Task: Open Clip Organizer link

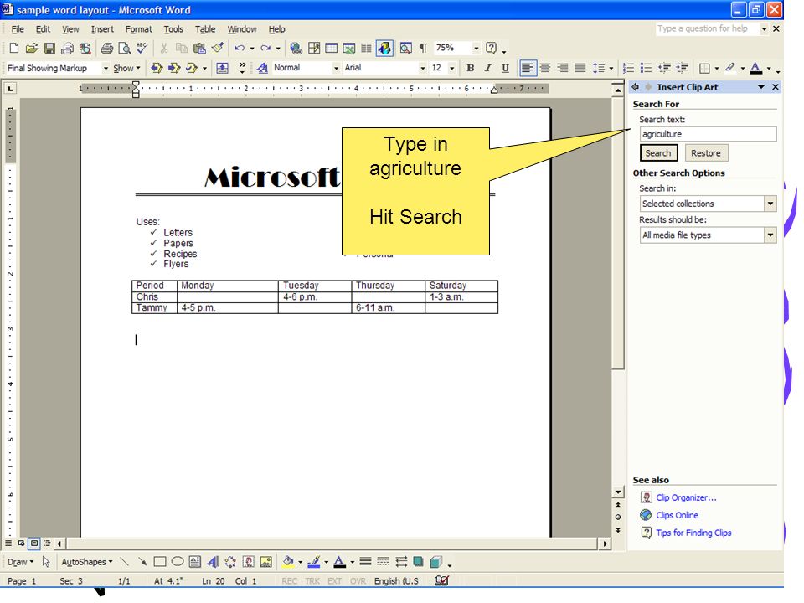Action: (686, 497)
